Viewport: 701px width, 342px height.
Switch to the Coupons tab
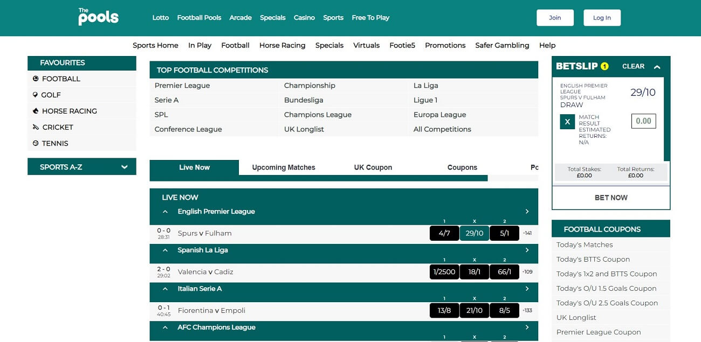pos(462,167)
